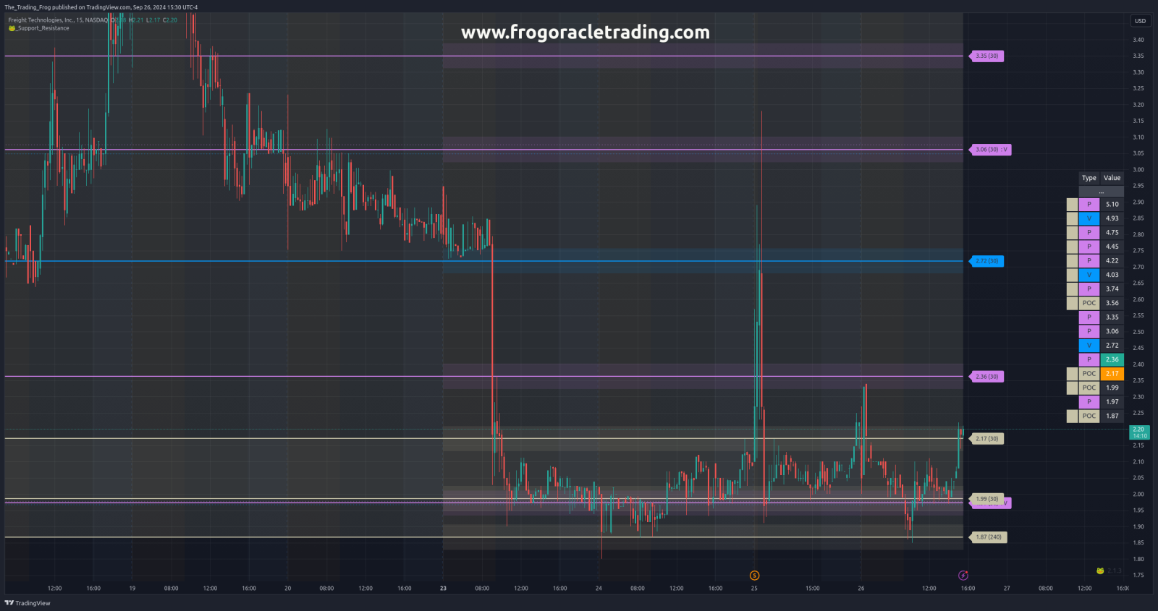Screen dimensions: 1158x611
Task: Click the current price label 2.20
Action: [1139, 432]
